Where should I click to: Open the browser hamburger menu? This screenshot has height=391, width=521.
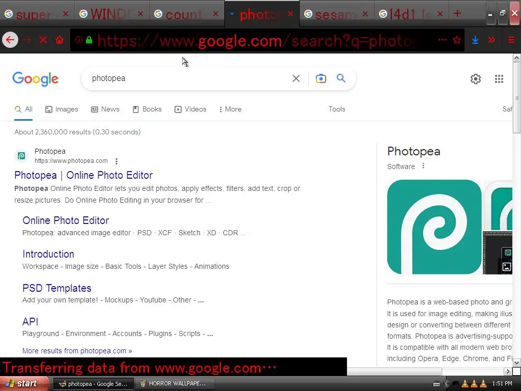pos(511,40)
